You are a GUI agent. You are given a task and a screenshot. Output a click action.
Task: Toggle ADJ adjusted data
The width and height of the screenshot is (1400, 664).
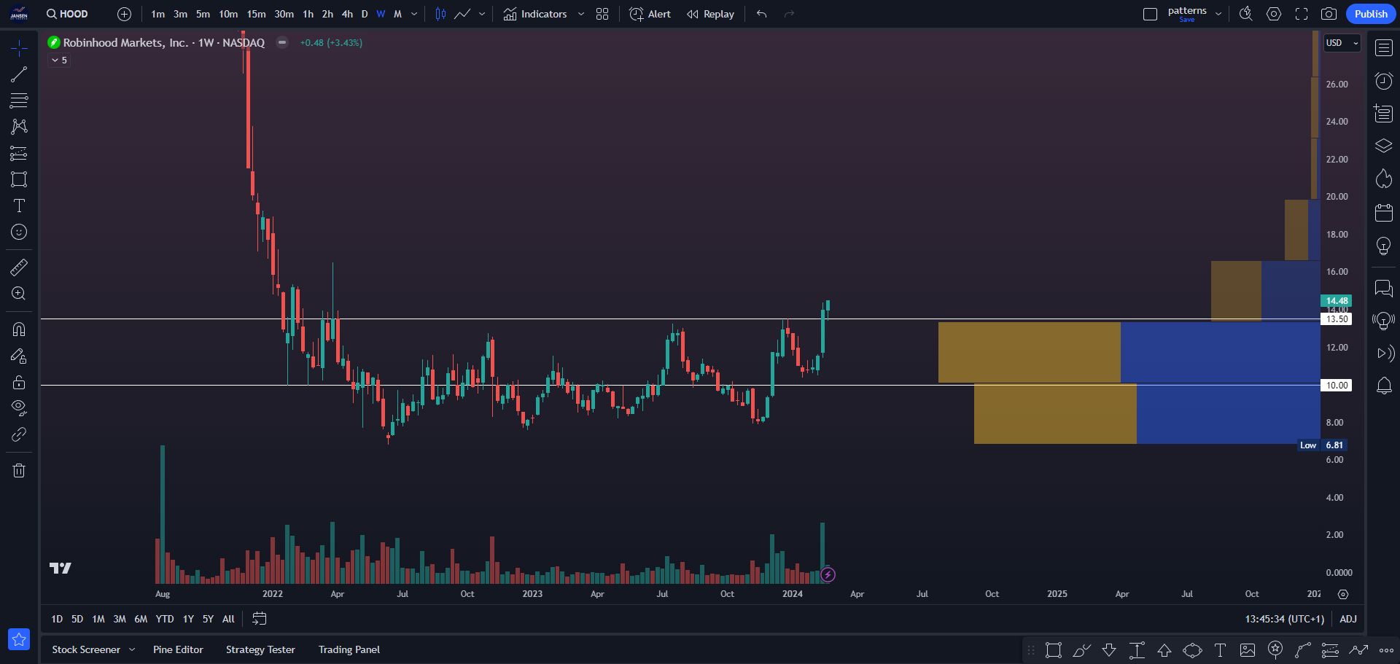pos(1348,619)
